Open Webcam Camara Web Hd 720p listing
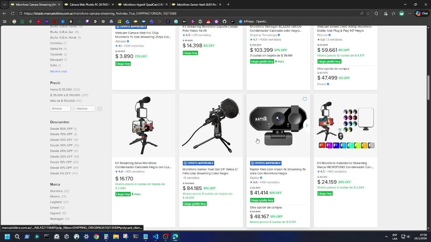 tap(143, 35)
